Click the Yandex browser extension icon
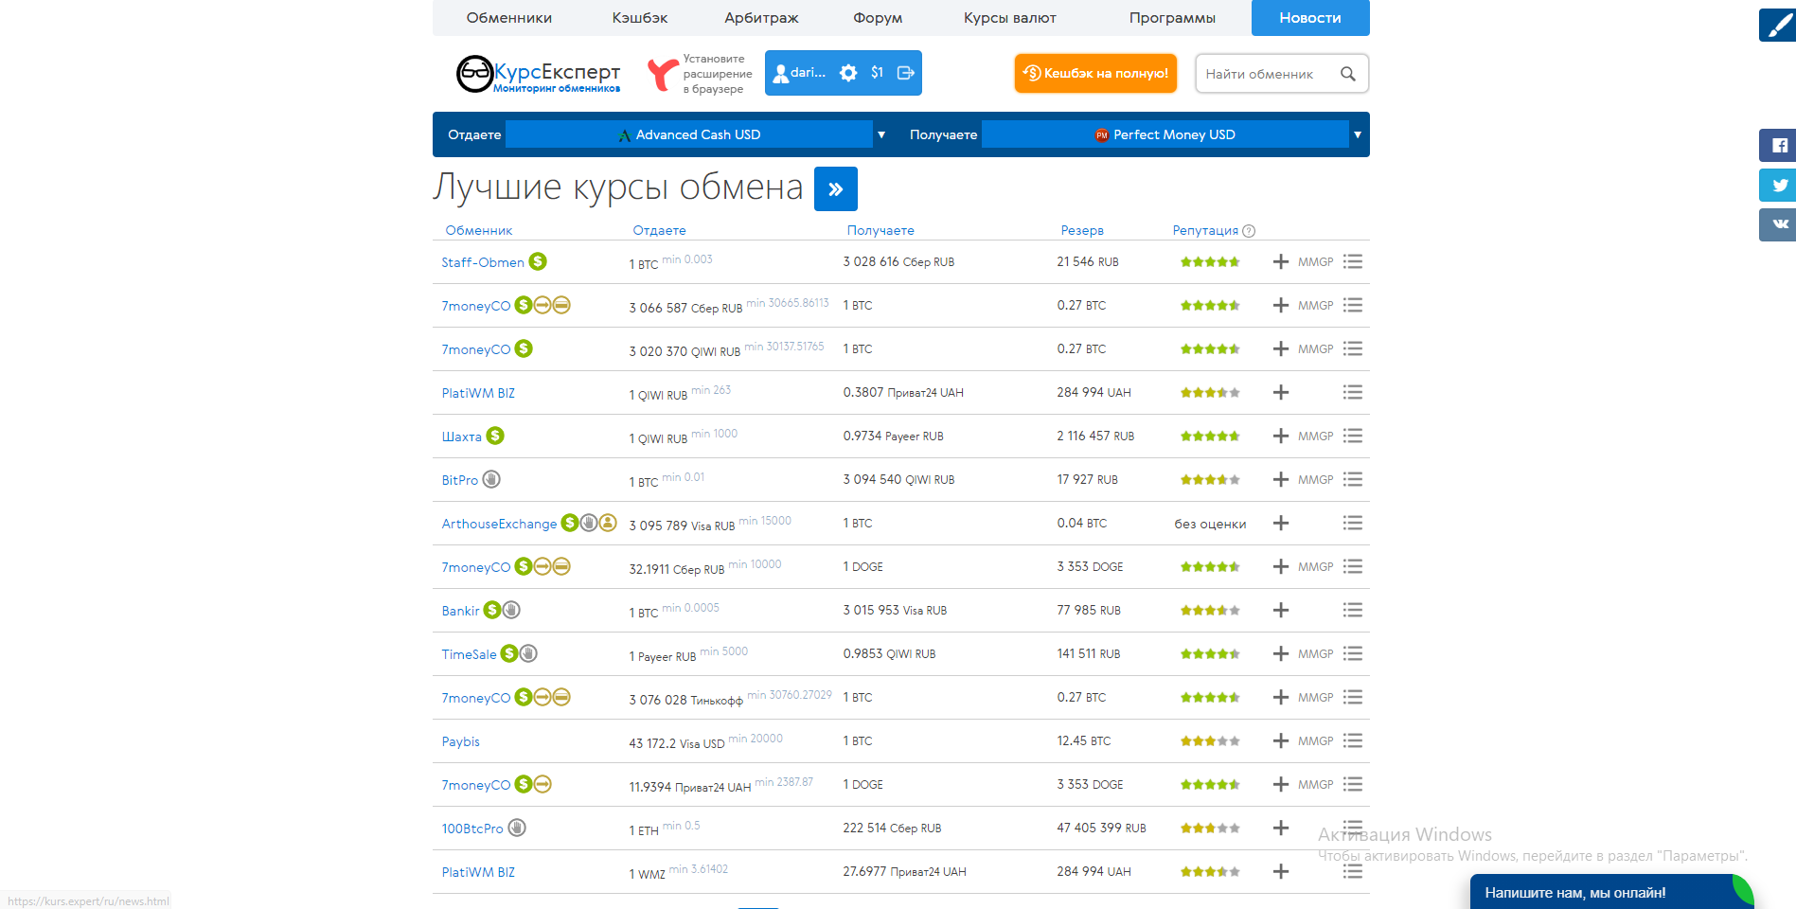Image resolution: width=1796 pixels, height=909 pixels. pos(662,74)
